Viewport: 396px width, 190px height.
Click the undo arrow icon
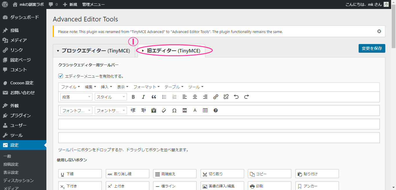pos(236,97)
